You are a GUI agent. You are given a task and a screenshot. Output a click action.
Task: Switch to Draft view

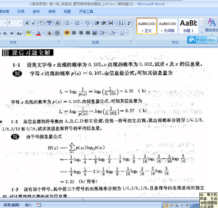pyautogui.click(x=187, y=205)
